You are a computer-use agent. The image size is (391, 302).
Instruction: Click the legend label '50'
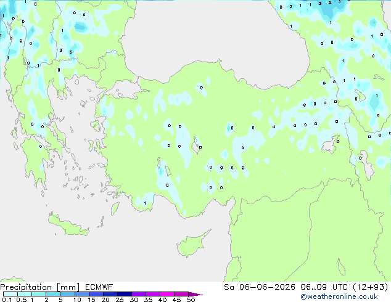click(191, 300)
